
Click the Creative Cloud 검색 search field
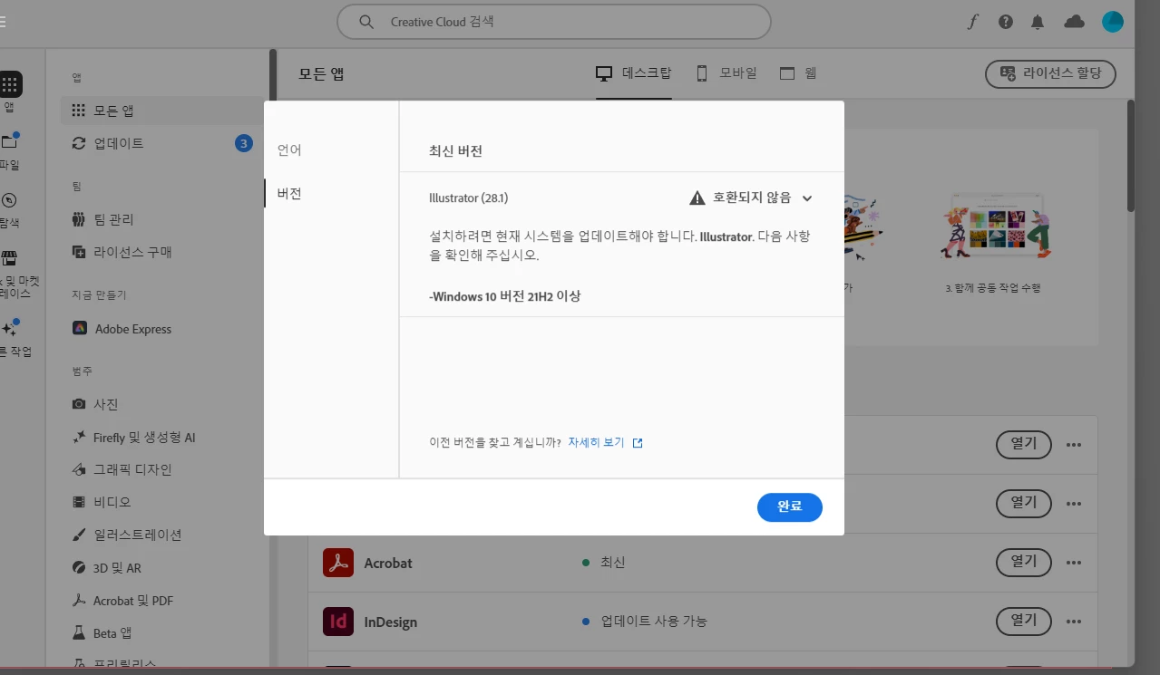554,22
